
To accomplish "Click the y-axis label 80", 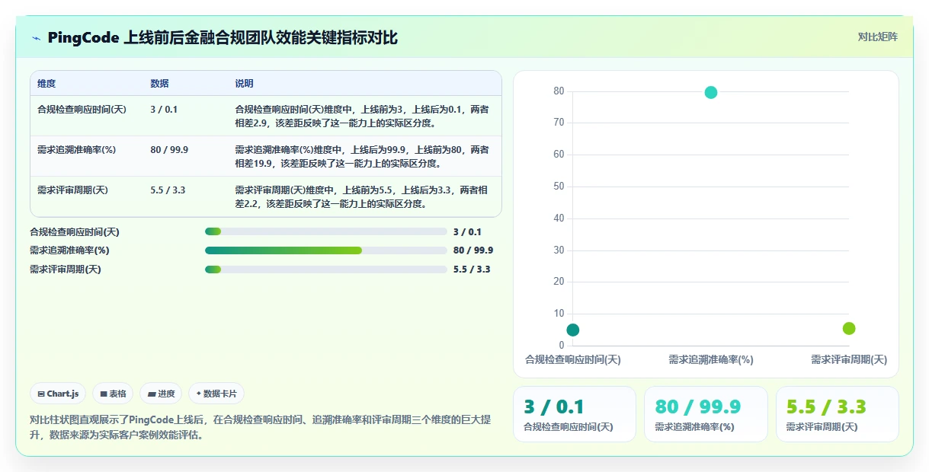I will pos(559,91).
